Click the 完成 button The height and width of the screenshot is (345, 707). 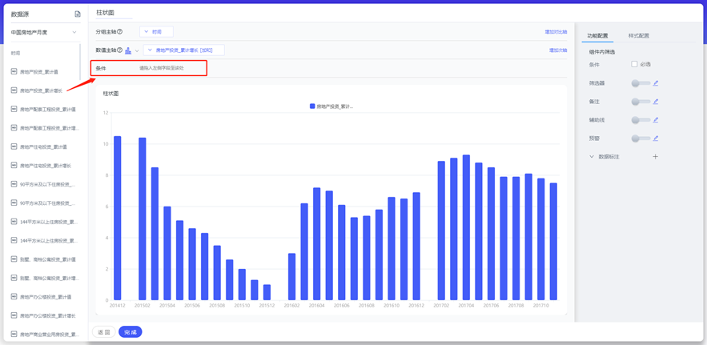tap(130, 331)
